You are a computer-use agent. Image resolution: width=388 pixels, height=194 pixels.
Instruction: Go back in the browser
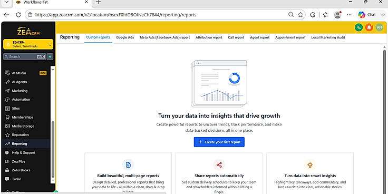tap(6, 15)
